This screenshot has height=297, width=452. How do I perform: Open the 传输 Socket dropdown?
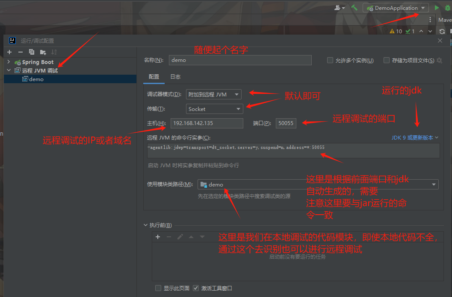215,109
